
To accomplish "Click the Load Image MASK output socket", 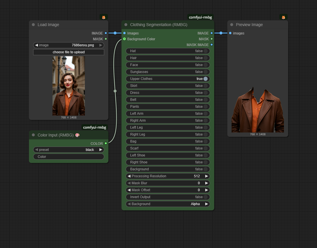I will coord(106,39).
